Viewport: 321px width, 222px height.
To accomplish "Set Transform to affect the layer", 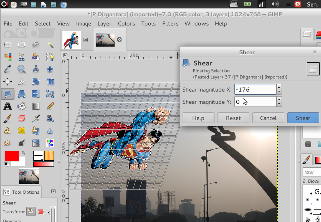I will click(x=31, y=211).
